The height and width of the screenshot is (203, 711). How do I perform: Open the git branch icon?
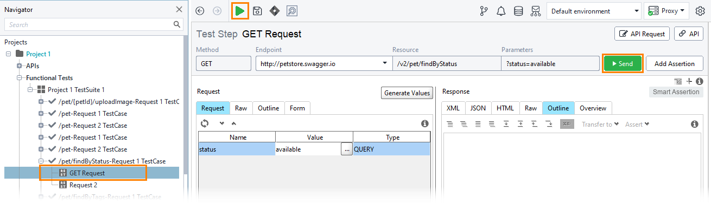tap(484, 11)
